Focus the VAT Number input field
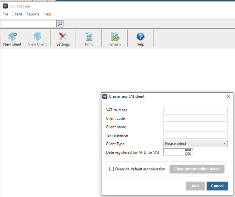This screenshot has width=235, height=197. [x=195, y=110]
